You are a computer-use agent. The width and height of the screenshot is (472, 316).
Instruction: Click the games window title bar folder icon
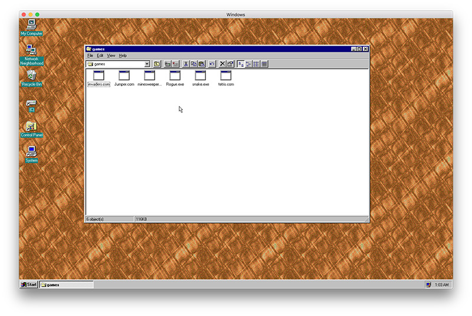[88, 49]
